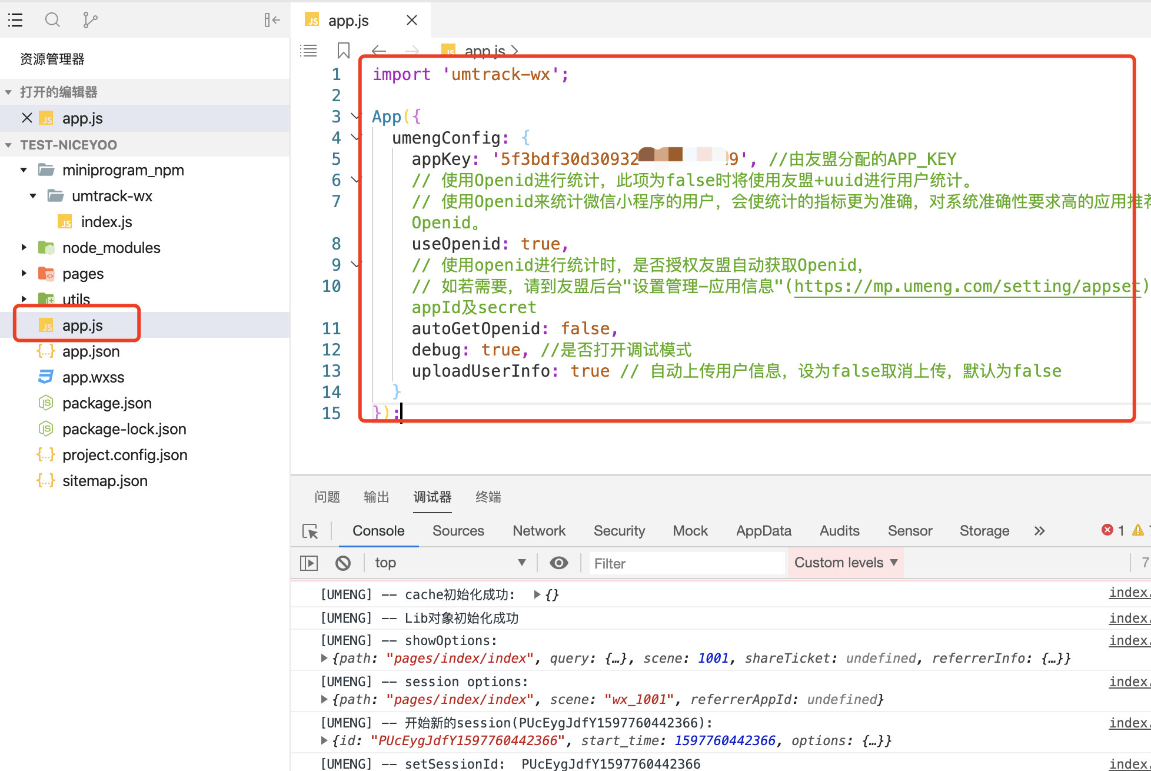Select the Storage devtools tab
The height and width of the screenshot is (771, 1151).
[984, 531]
